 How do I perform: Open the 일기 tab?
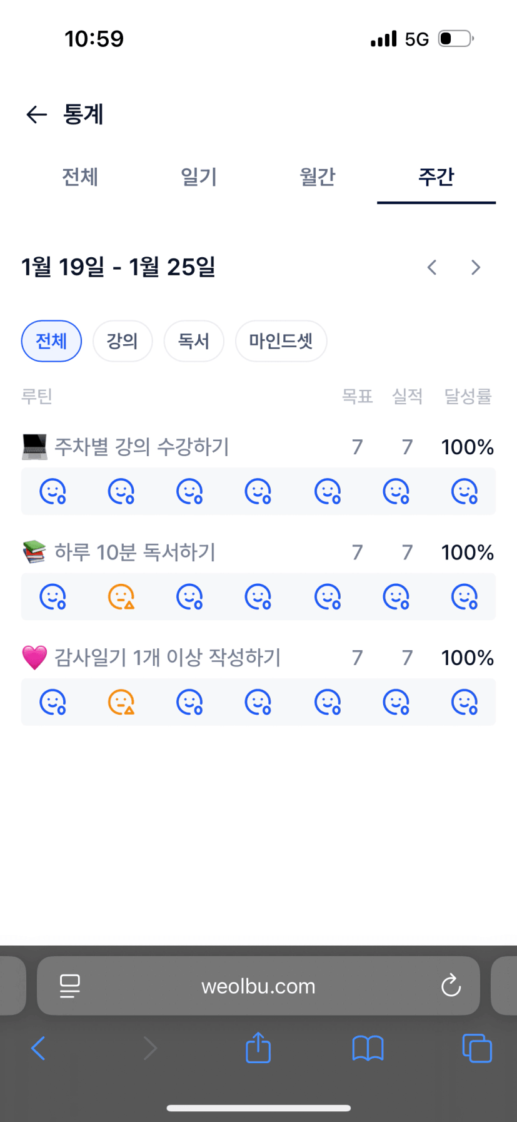point(199,177)
